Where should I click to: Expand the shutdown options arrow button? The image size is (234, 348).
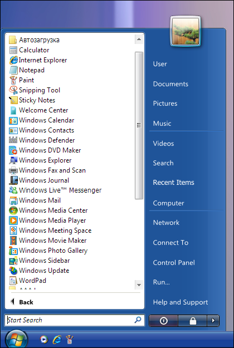213,321
